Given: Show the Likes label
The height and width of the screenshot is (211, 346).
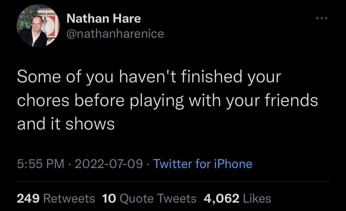Looking at the screenshot, I should click(x=257, y=198).
